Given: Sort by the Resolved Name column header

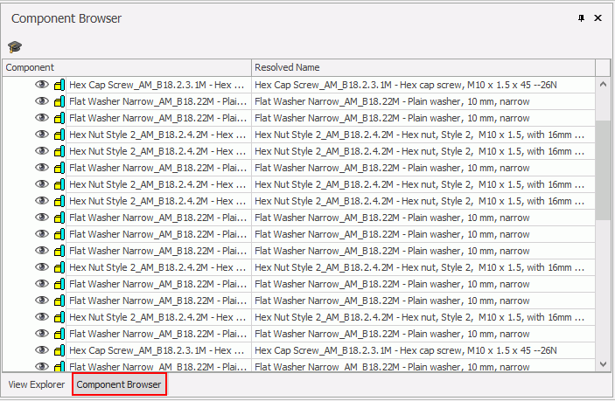Looking at the screenshot, I should pos(423,67).
